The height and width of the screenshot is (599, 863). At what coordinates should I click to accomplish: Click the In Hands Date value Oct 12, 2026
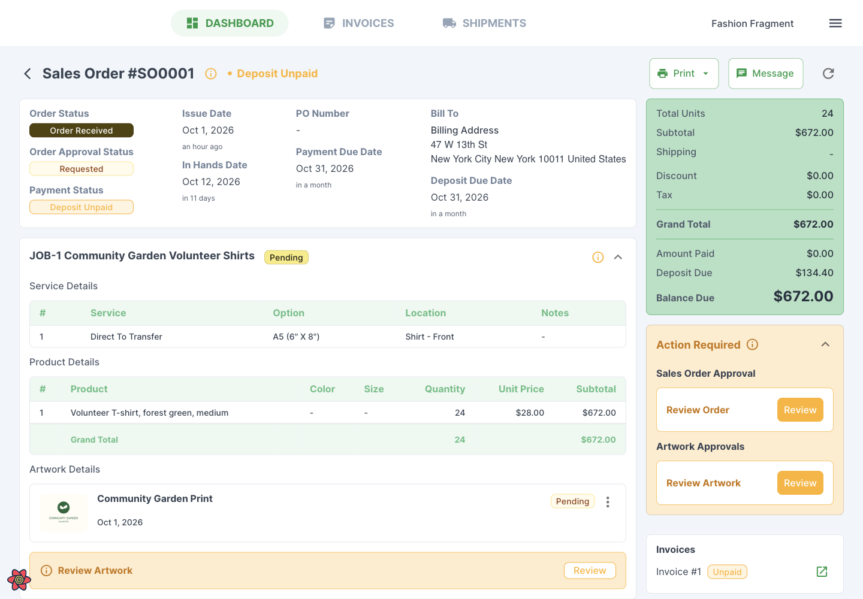tap(211, 181)
